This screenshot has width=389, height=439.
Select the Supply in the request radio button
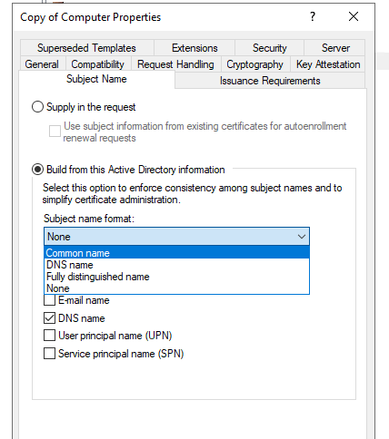[x=37, y=107]
